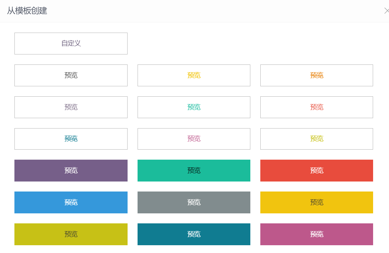Select the solid olive-green 预览 template
The image size is (389, 253).
tap(71, 234)
